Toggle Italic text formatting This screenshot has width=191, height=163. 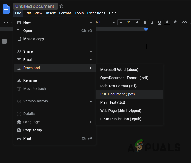[152, 22]
